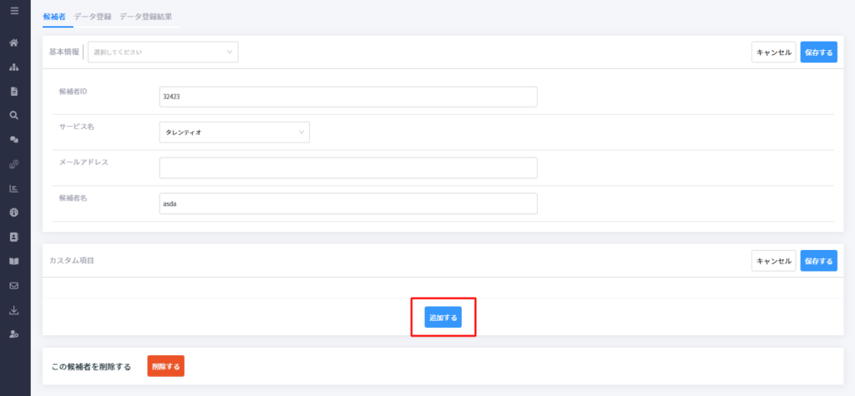The image size is (855, 396).
Task: Open the chat bubbles sidebar icon
Action: tap(15, 139)
